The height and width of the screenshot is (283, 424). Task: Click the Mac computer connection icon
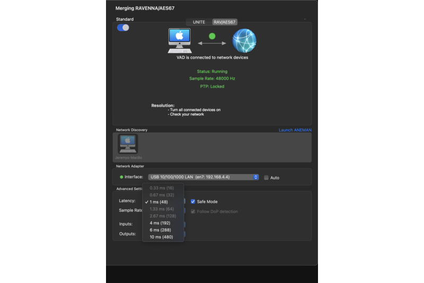[x=180, y=41]
